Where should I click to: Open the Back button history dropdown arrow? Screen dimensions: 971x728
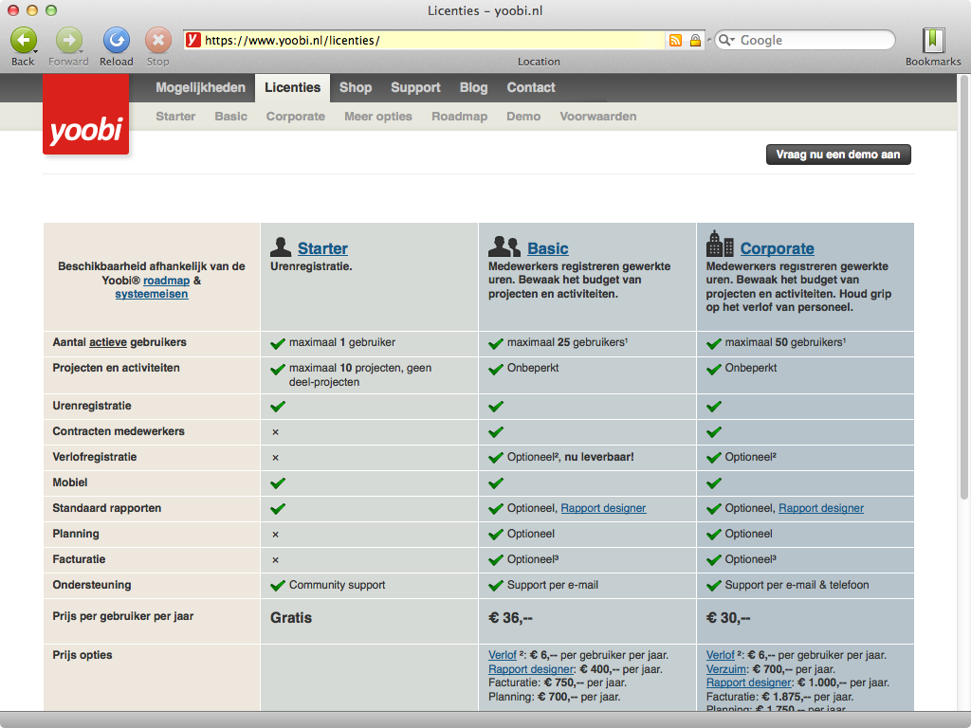[36, 51]
